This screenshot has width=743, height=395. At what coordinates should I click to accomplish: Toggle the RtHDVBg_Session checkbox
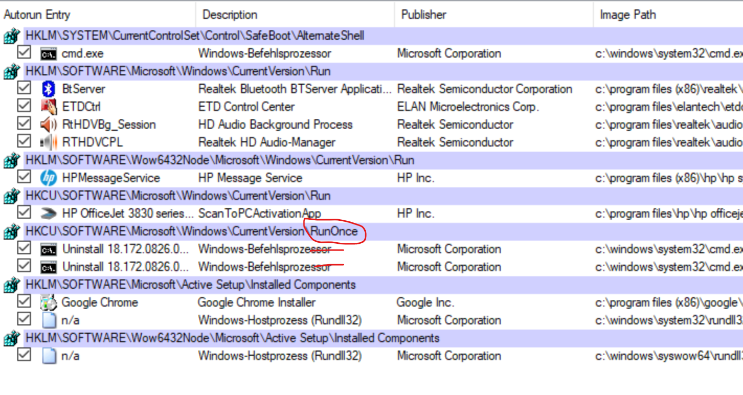coord(24,123)
